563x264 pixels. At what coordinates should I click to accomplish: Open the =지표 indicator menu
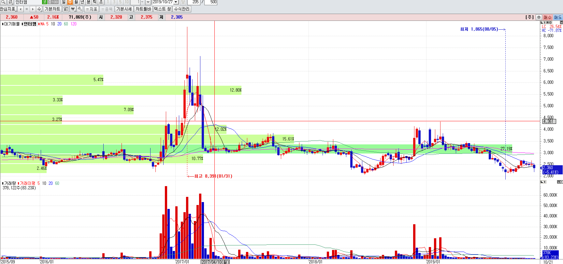click(x=92, y=9)
